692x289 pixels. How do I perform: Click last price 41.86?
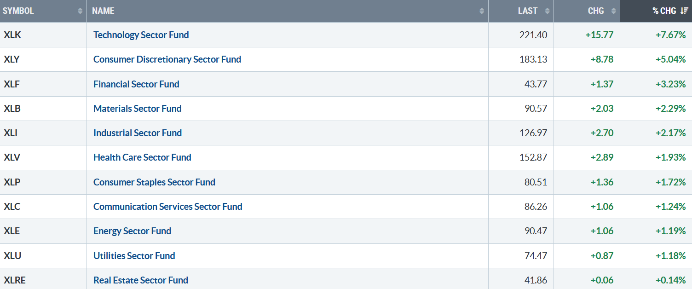[536, 280]
